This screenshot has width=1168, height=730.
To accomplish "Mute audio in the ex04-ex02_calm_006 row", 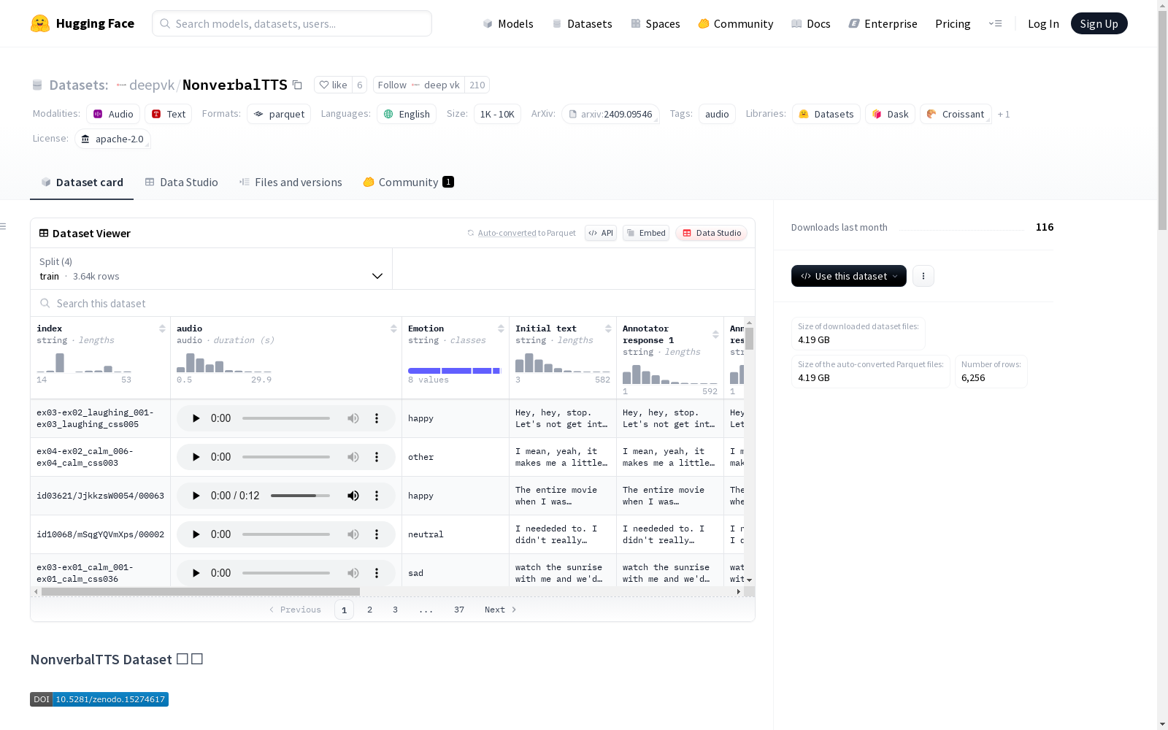I will tap(353, 457).
